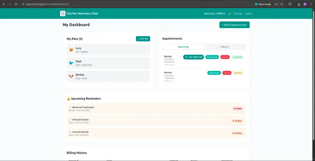Click the bird icon for Pipit
Image resolution: width=315 pixels, height=161 pixels.
point(71,63)
